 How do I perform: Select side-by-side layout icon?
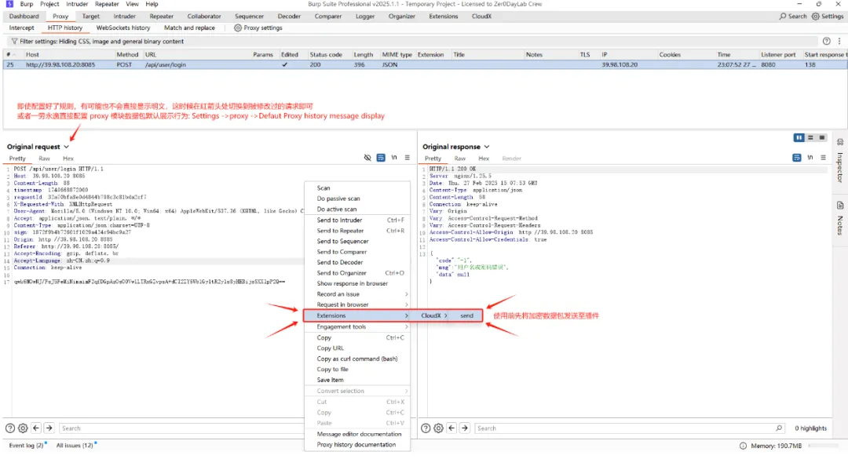[x=799, y=138]
